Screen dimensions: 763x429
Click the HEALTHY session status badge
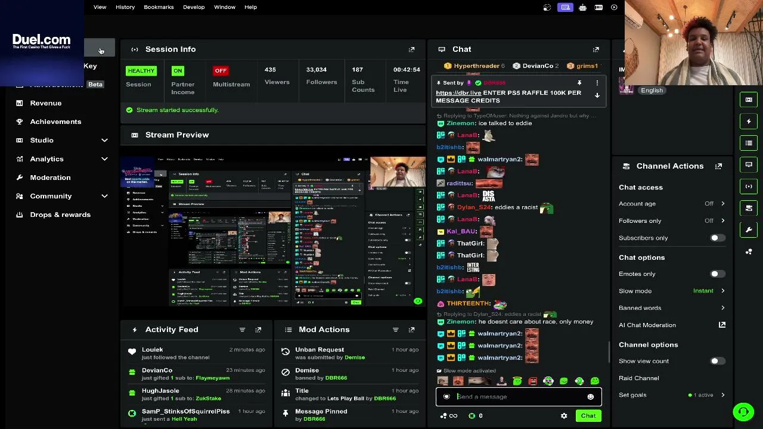[x=141, y=71]
